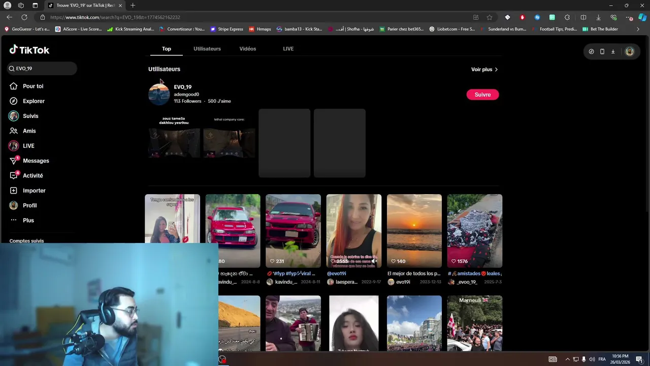The width and height of the screenshot is (650, 366).
Task: Open the Activité notifications
Action: (26, 175)
